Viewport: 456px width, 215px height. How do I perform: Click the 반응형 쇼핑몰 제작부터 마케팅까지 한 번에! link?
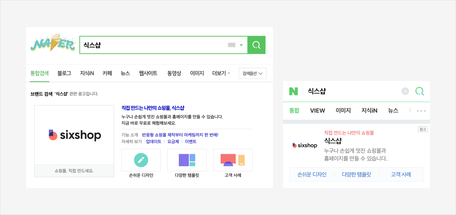coord(180,135)
